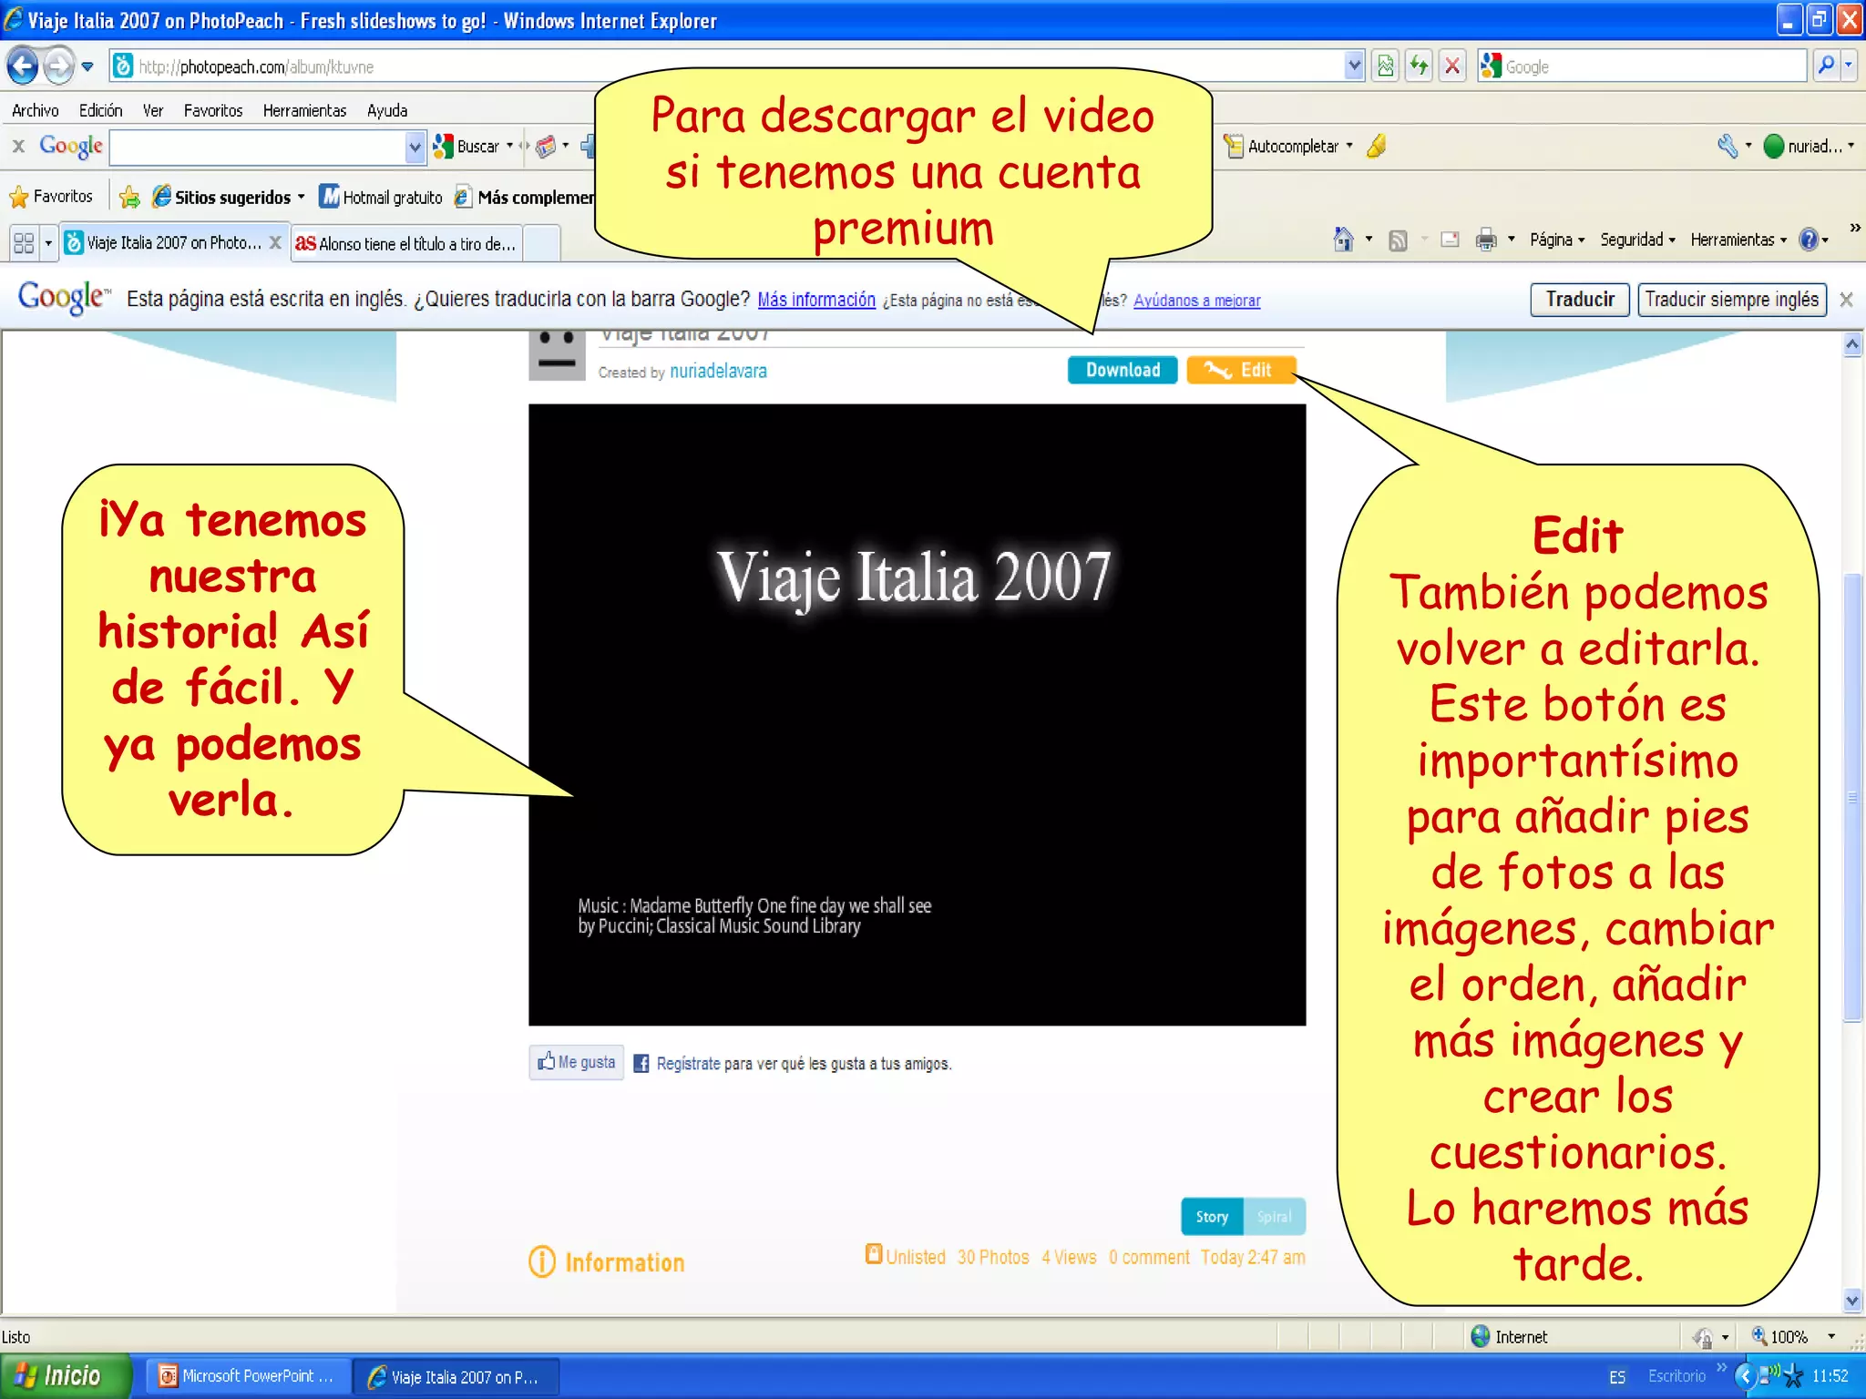Open Más complementos favorites link
Screen dimensions: 1866x1399
[525, 197]
